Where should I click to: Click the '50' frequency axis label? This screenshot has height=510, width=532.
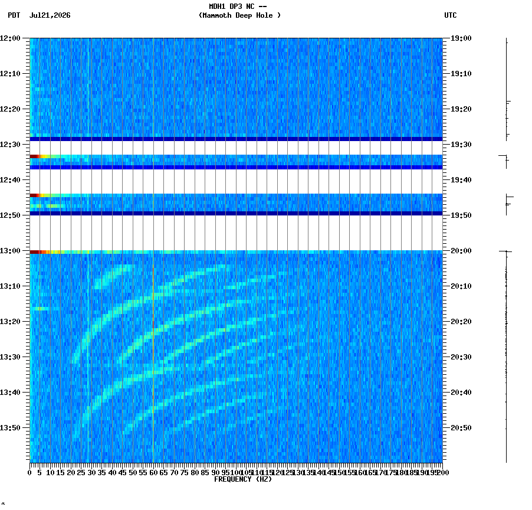pos(133,473)
